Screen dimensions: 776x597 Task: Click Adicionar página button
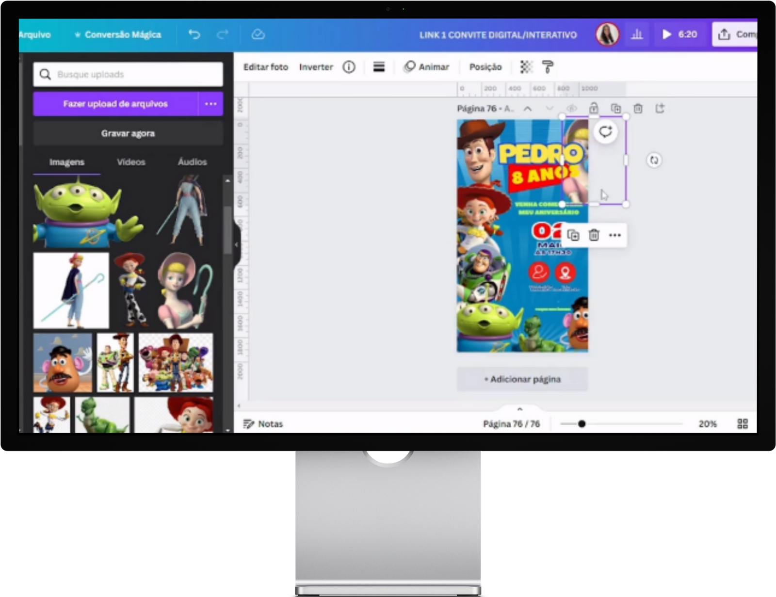[x=522, y=379]
